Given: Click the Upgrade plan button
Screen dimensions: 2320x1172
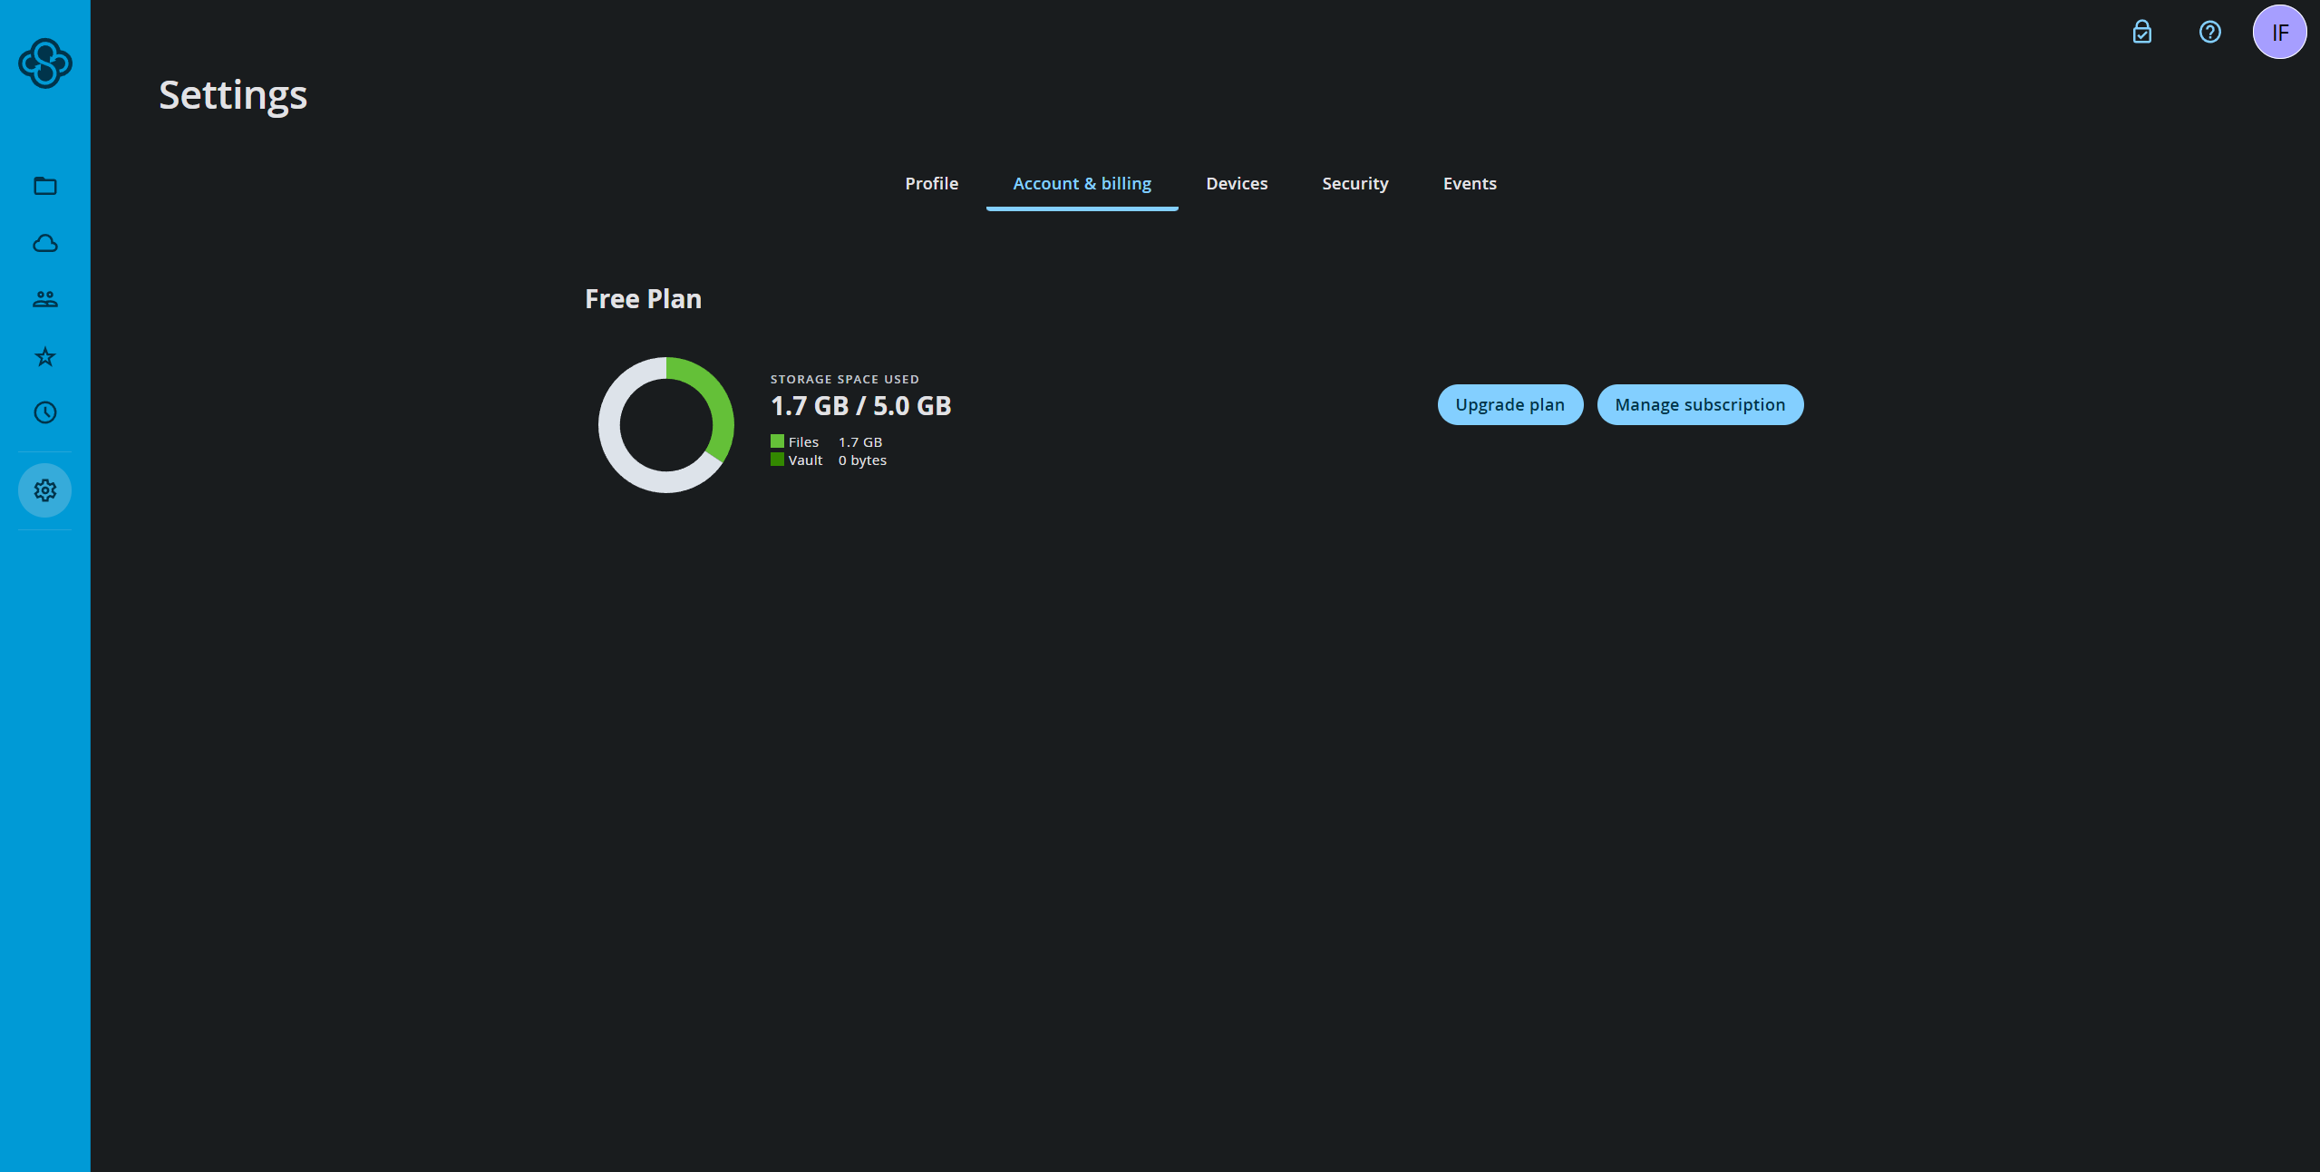Looking at the screenshot, I should 1509,404.
